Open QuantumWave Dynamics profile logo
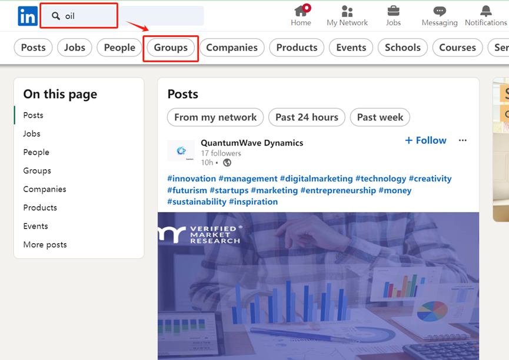Image resolution: width=509 pixels, height=360 pixels. tap(181, 151)
